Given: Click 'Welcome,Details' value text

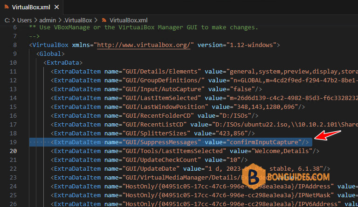Looking at the screenshot, I should tap(282, 151).
